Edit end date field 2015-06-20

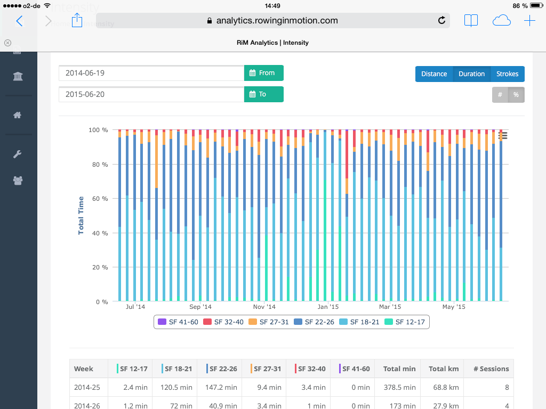[151, 94]
